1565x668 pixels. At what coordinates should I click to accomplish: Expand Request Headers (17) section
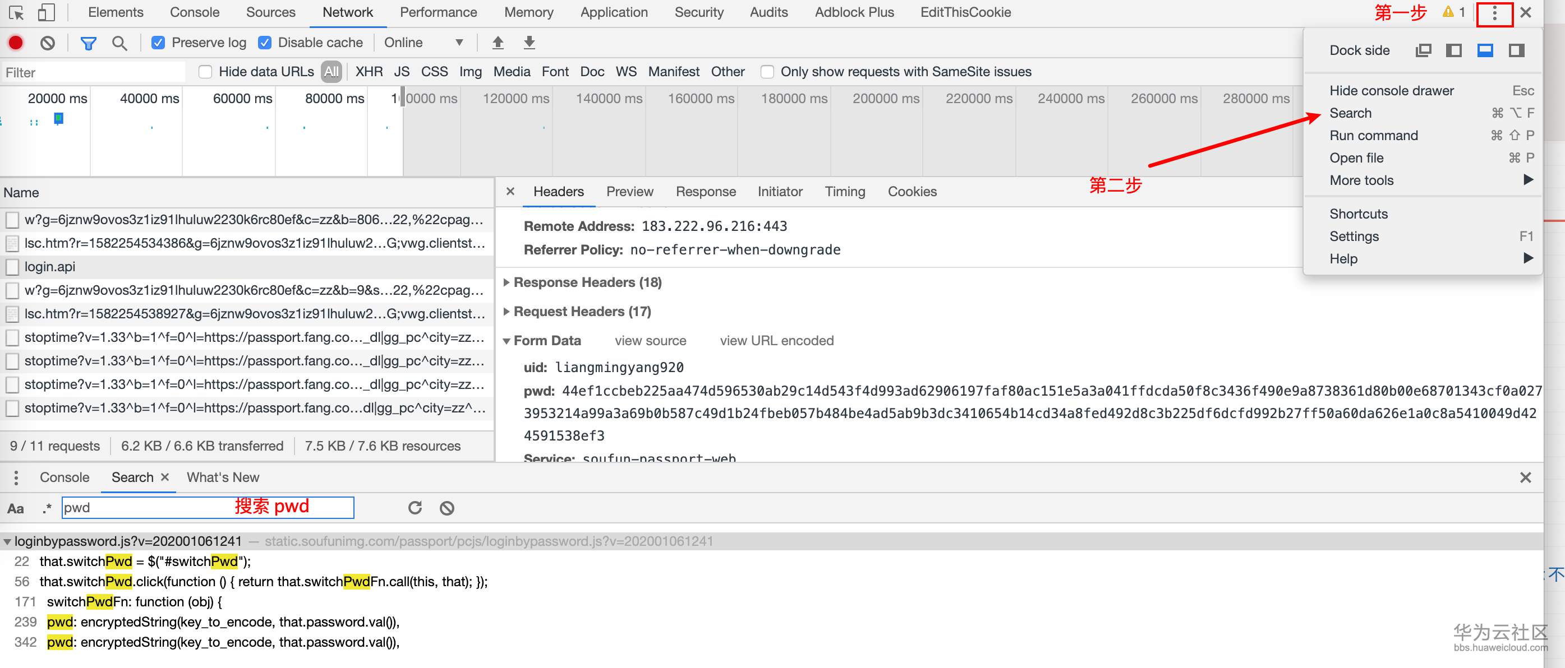[582, 311]
